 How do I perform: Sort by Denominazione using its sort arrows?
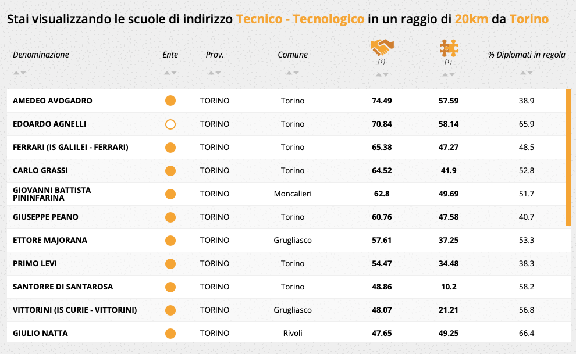pyautogui.click(x=20, y=73)
